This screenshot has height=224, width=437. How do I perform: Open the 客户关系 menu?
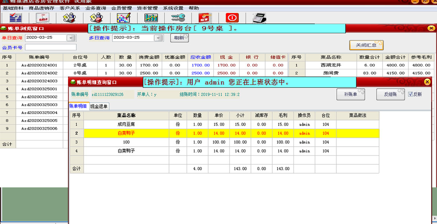(70, 8)
